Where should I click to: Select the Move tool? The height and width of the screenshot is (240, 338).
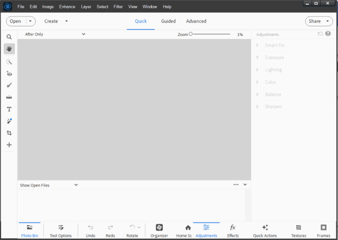coord(9,145)
